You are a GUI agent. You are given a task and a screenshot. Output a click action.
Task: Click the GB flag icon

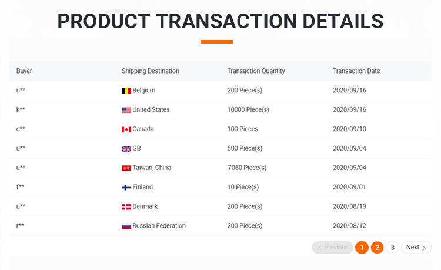[126, 149]
